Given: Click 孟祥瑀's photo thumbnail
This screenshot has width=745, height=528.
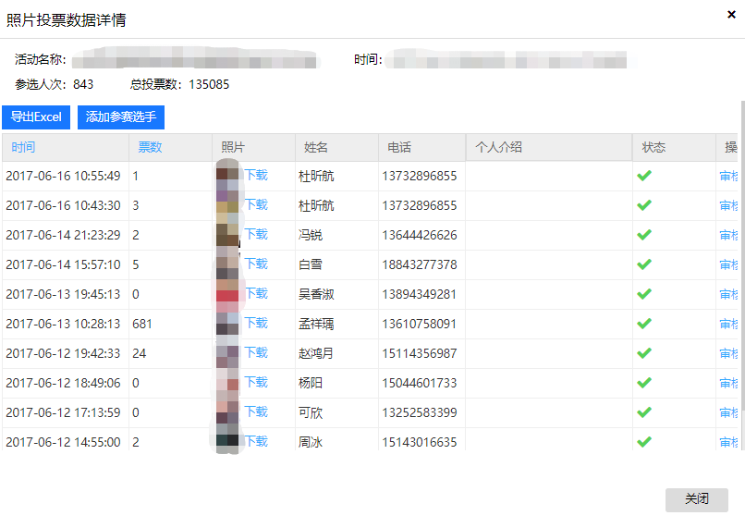Looking at the screenshot, I should point(227,324).
